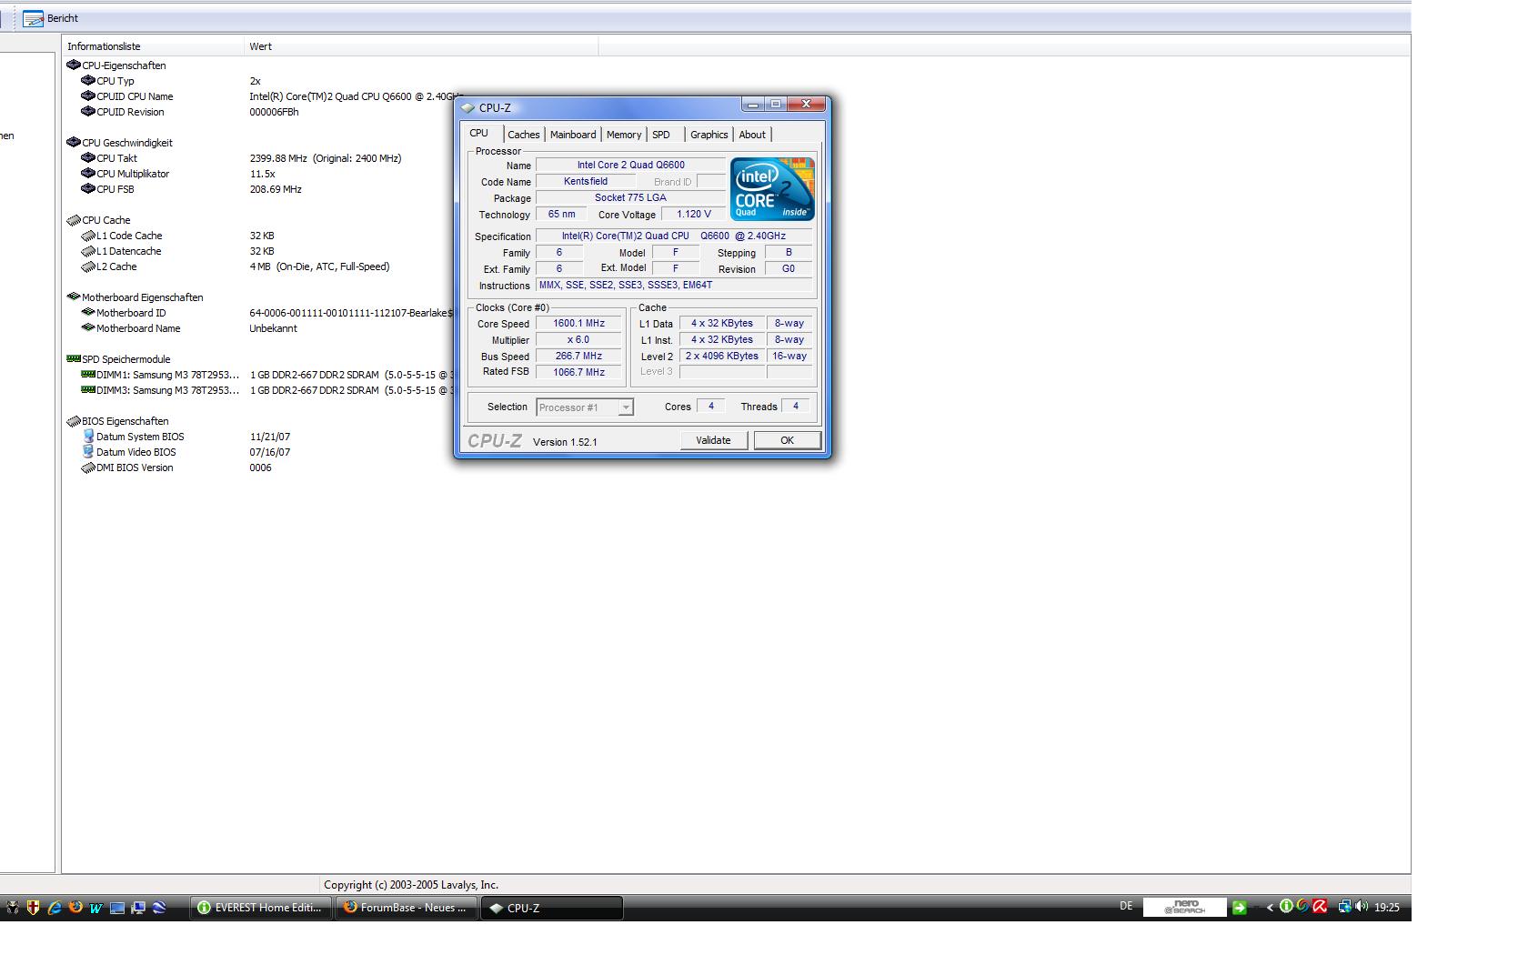Click the Datum System BIOS icon

pos(88,437)
